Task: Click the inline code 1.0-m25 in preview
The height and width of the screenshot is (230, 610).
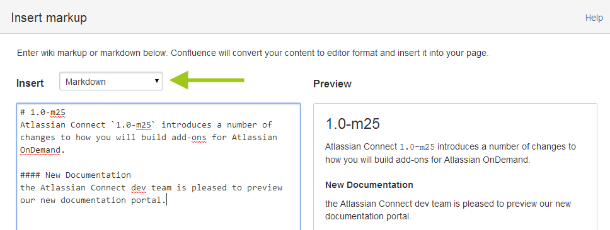Action: click(x=417, y=147)
